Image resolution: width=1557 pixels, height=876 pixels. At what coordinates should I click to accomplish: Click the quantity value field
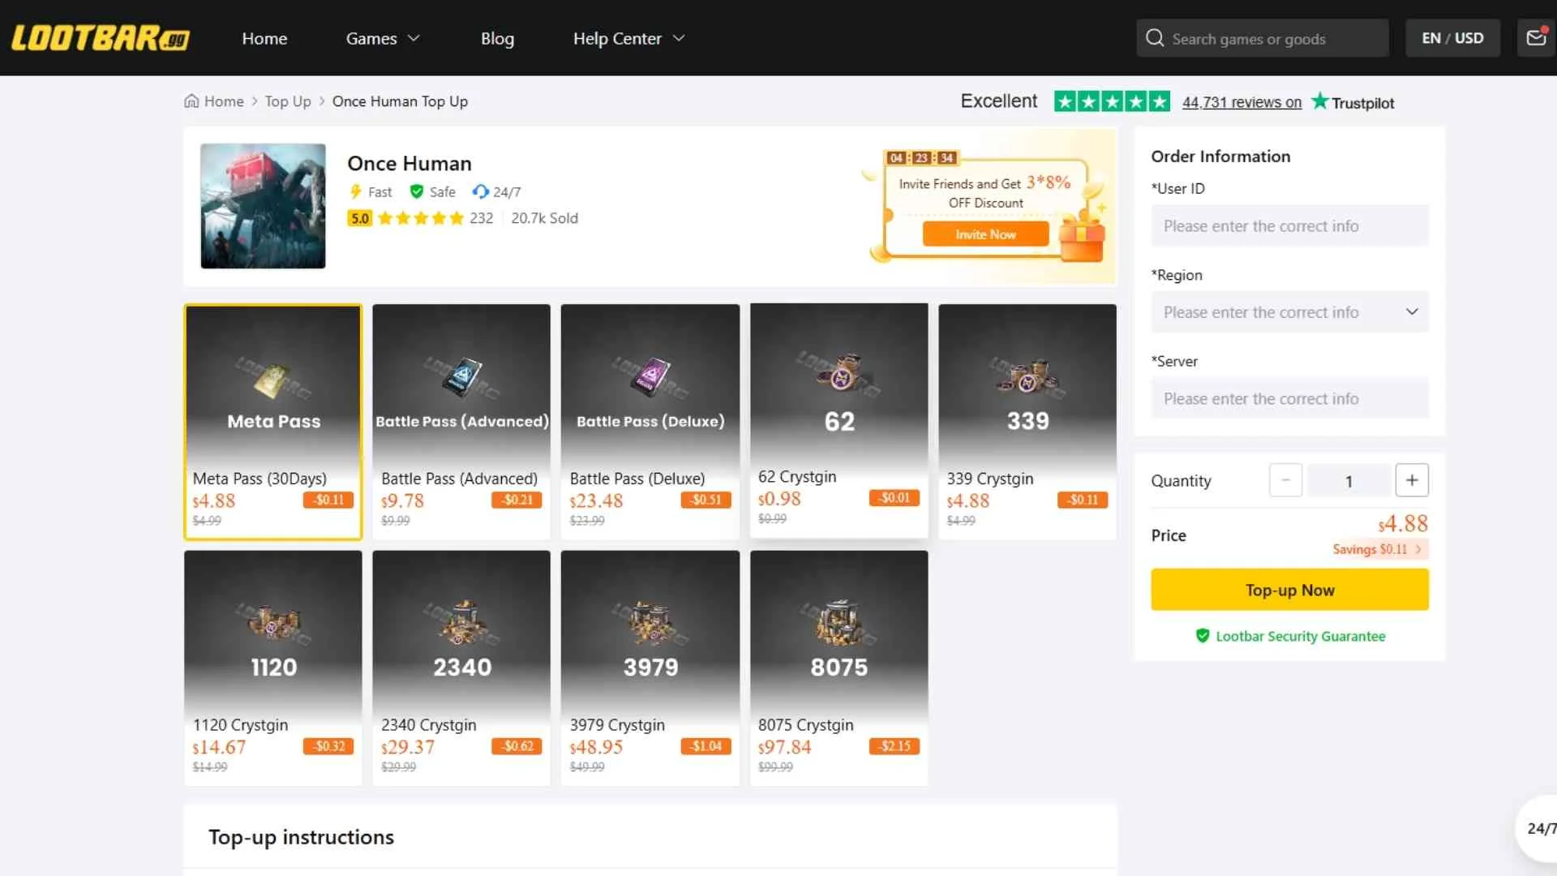(1349, 481)
